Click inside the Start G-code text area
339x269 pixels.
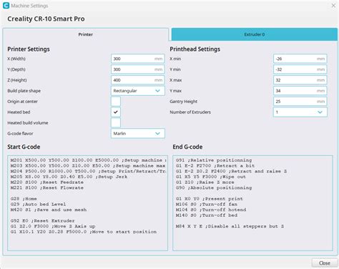tap(87, 203)
